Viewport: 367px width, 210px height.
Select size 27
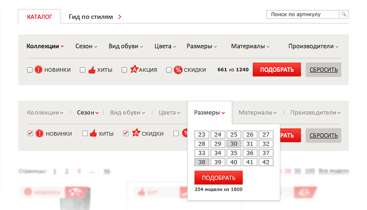click(x=266, y=134)
